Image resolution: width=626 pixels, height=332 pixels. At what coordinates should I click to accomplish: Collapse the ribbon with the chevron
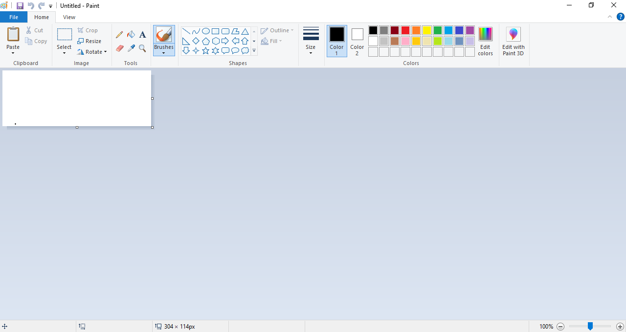point(609,17)
